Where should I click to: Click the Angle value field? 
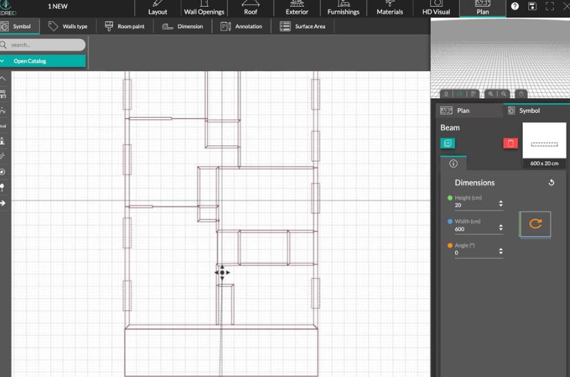pos(475,253)
